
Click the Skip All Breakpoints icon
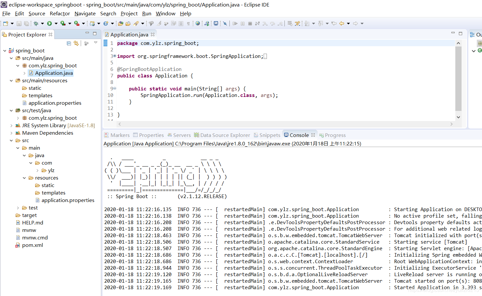[225, 23]
